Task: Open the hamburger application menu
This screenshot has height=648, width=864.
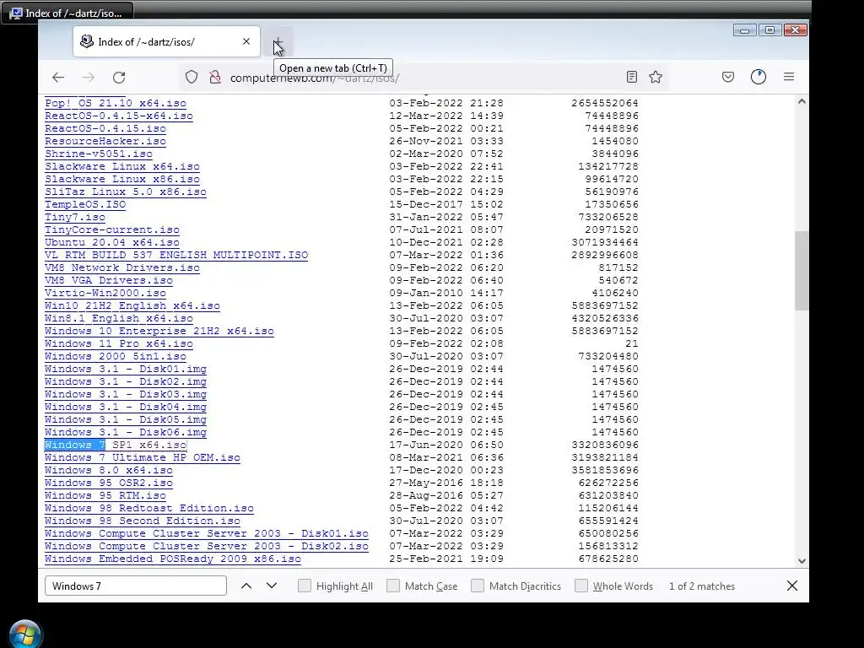Action: 789,77
